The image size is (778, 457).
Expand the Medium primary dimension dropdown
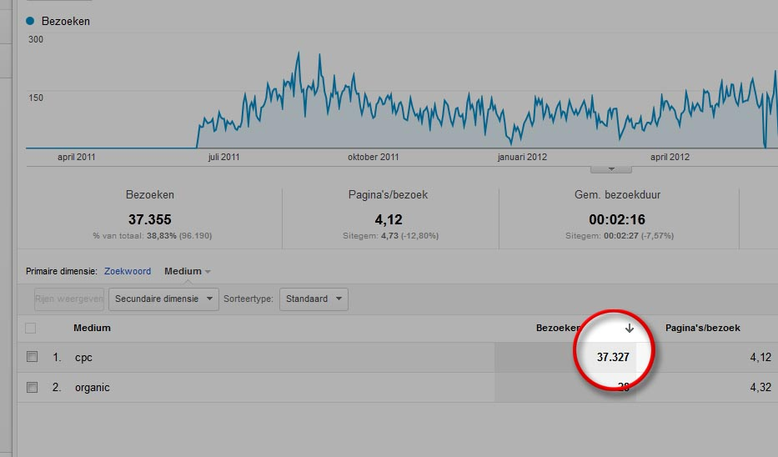coord(188,271)
